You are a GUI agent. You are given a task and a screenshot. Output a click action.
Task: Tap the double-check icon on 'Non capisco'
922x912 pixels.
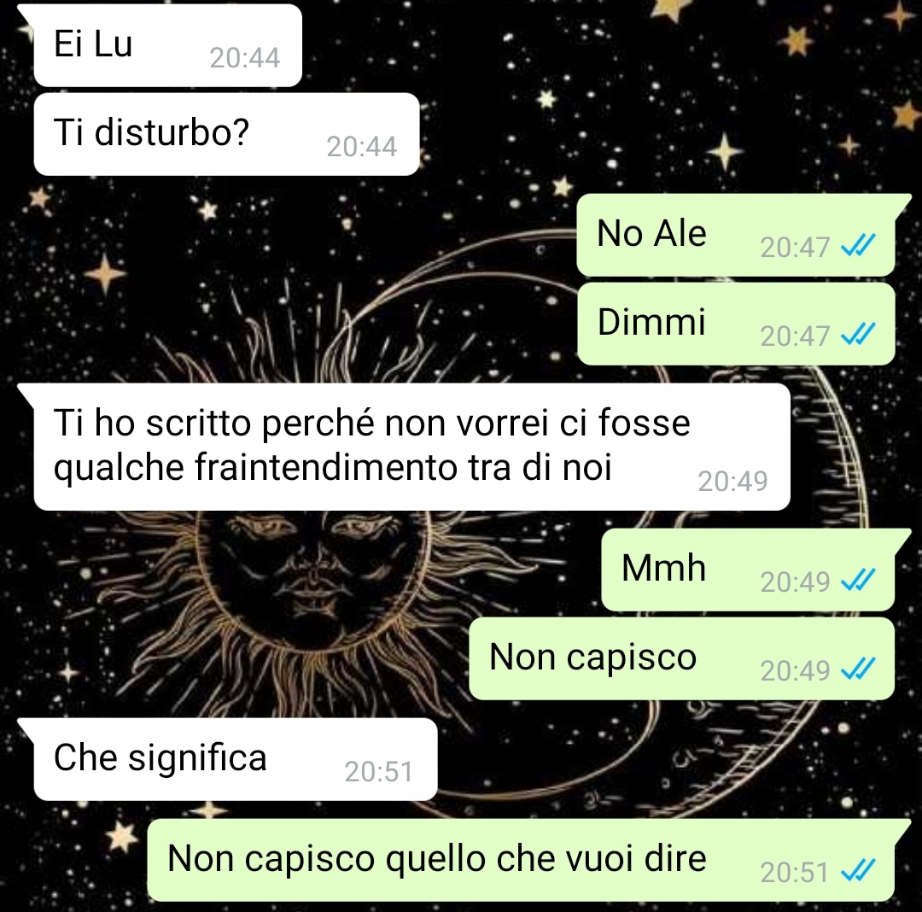[858, 669]
